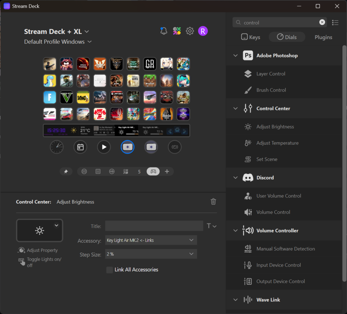Select Discord User Volume Control action
The image size is (347, 314).
284,196
